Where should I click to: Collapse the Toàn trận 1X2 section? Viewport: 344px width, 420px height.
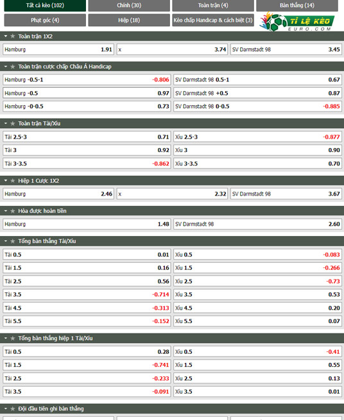click(6, 36)
